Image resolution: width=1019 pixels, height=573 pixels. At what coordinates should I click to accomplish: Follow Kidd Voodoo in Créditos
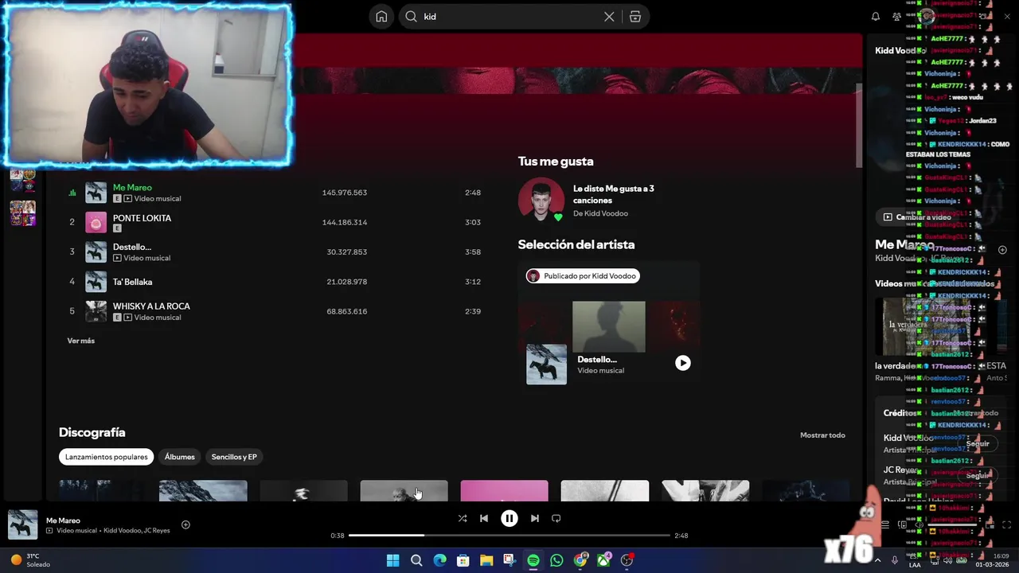coord(978,443)
